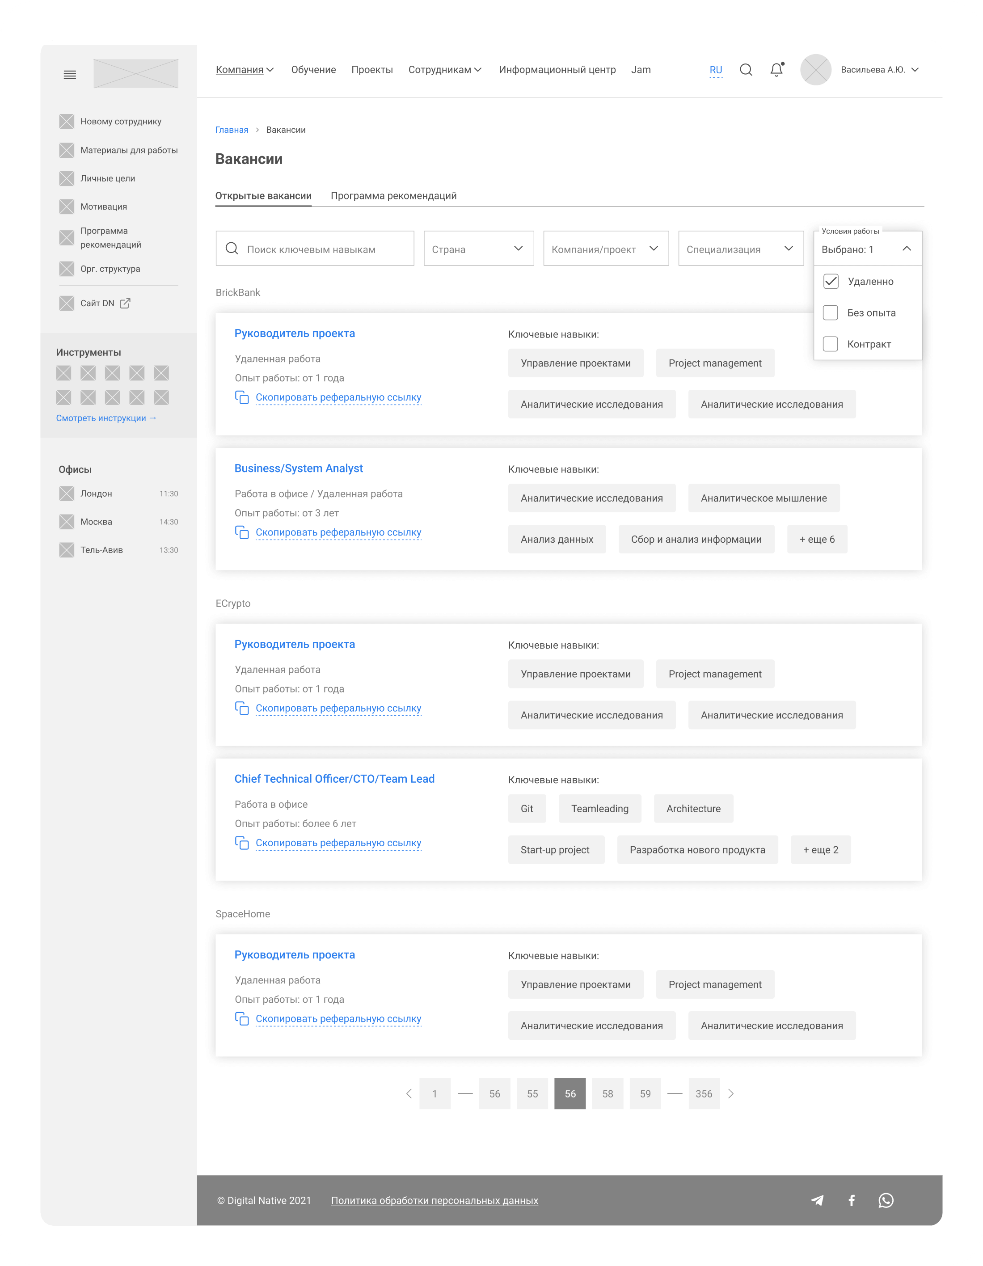Click the Facebook icon in footer
983x1266 pixels.
[x=852, y=1200]
